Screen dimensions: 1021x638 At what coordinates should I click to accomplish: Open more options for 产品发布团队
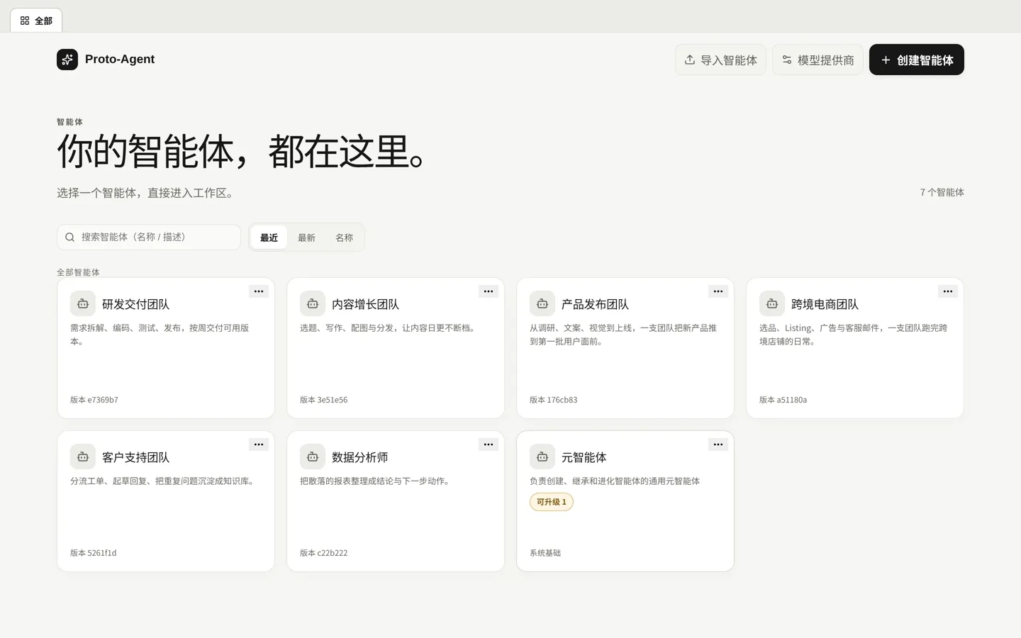click(718, 291)
